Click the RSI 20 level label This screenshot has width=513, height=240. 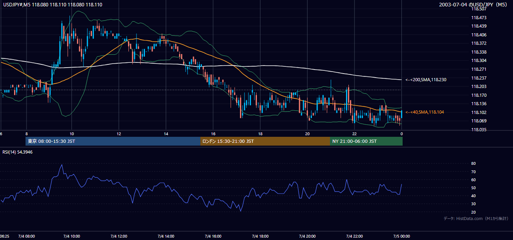[474, 212]
